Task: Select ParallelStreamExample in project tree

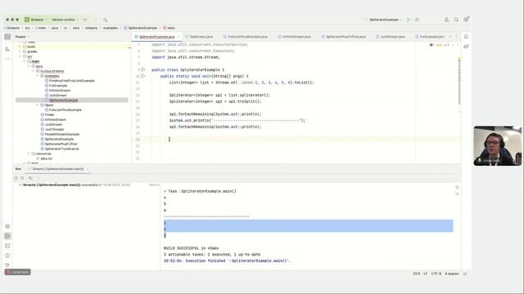Action: pos(60,134)
